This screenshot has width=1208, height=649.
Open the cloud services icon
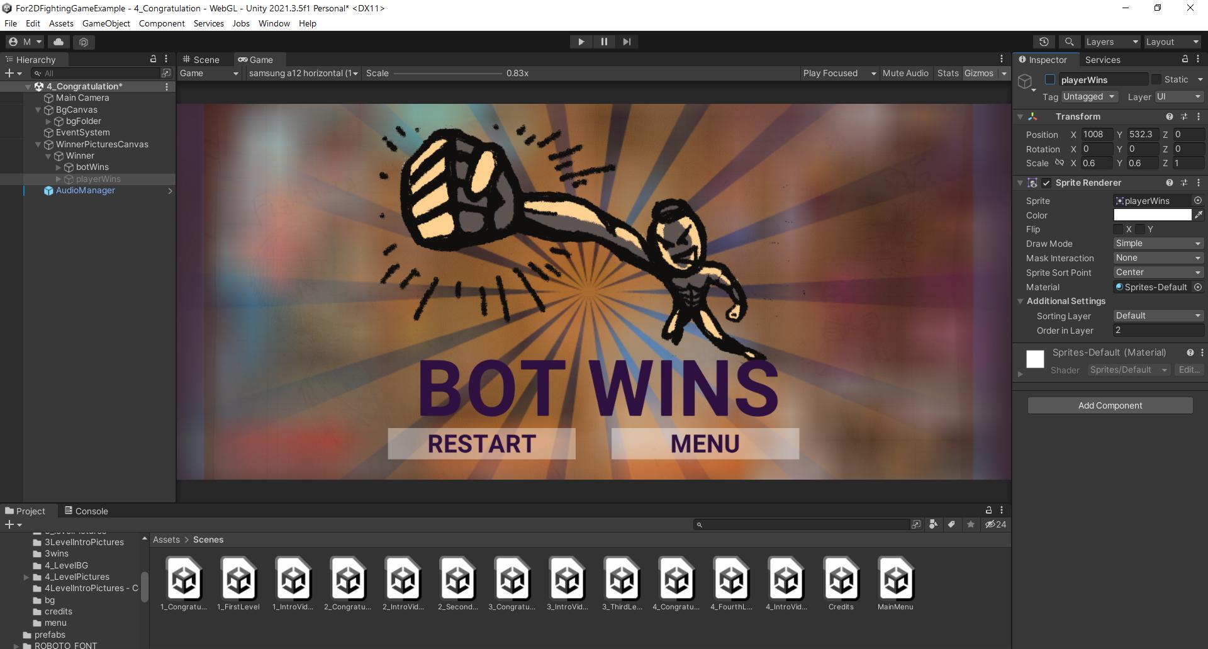click(x=59, y=42)
